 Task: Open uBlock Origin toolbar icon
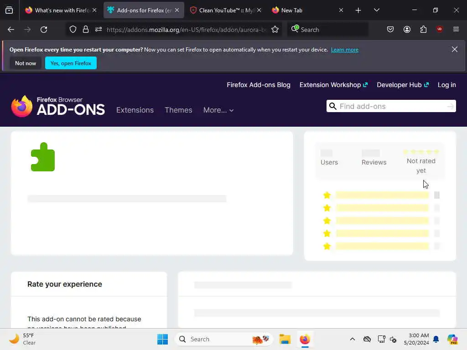(440, 29)
